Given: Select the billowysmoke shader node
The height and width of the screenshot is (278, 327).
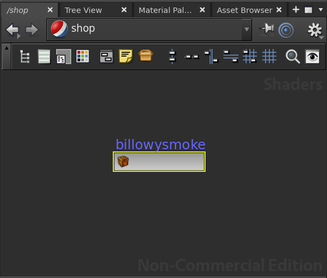Looking at the screenshot, I should 159,162.
